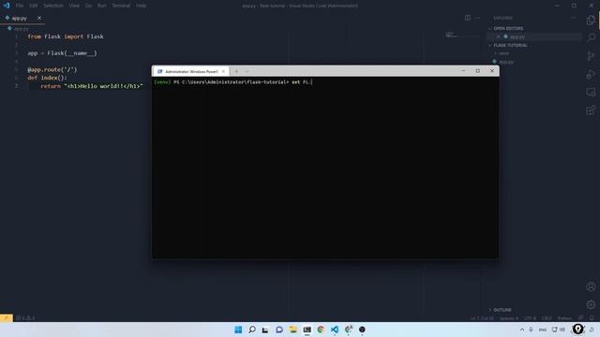Open the Run menu
Viewport: 600px width, 337px height.
click(x=102, y=6)
